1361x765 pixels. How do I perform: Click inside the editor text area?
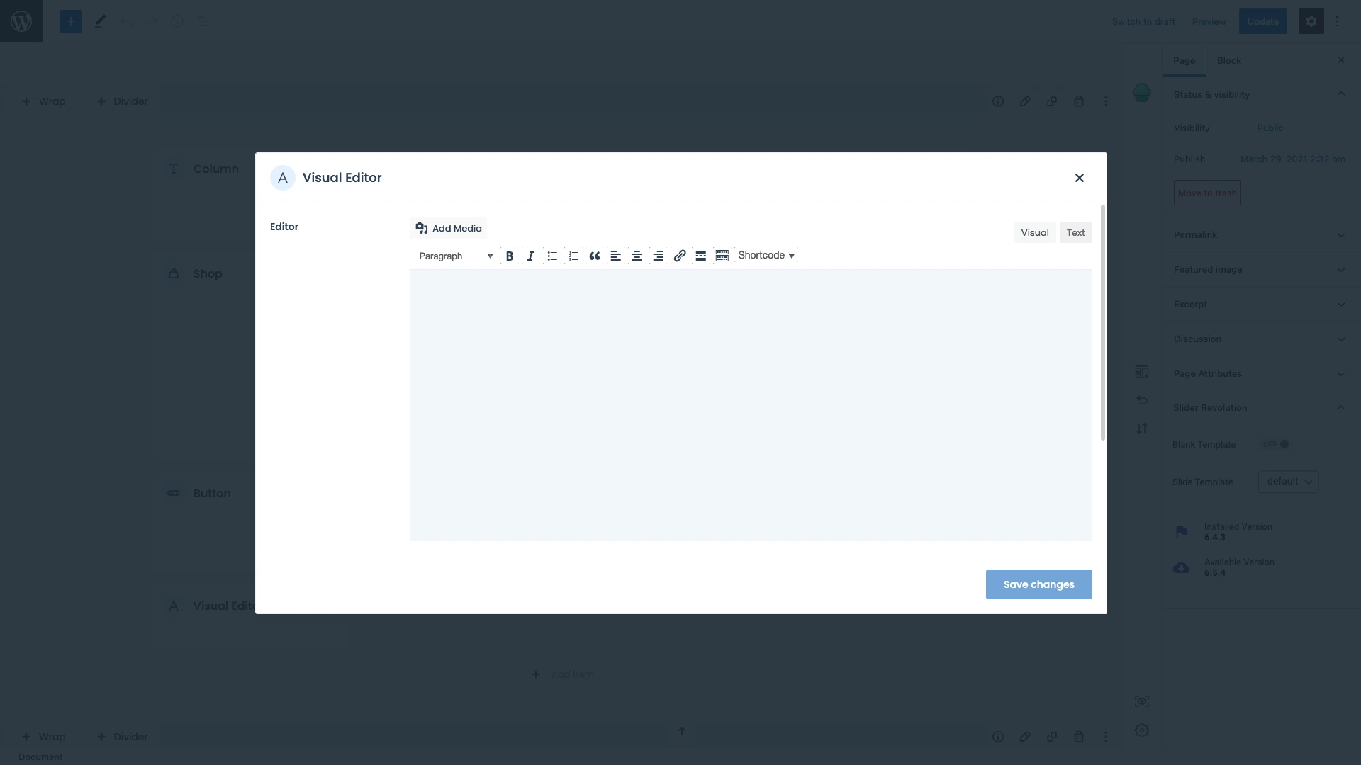pos(750,404)
